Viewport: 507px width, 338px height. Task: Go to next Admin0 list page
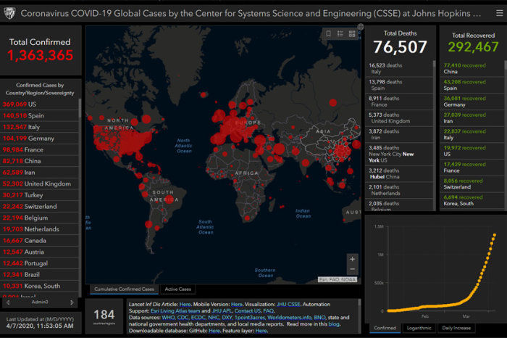(x=72, y=302)
